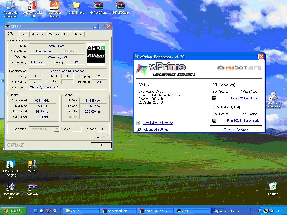Open Unità CD (F) Lettore cd icon
Screen dimensions: 287x215
point(273,100)
